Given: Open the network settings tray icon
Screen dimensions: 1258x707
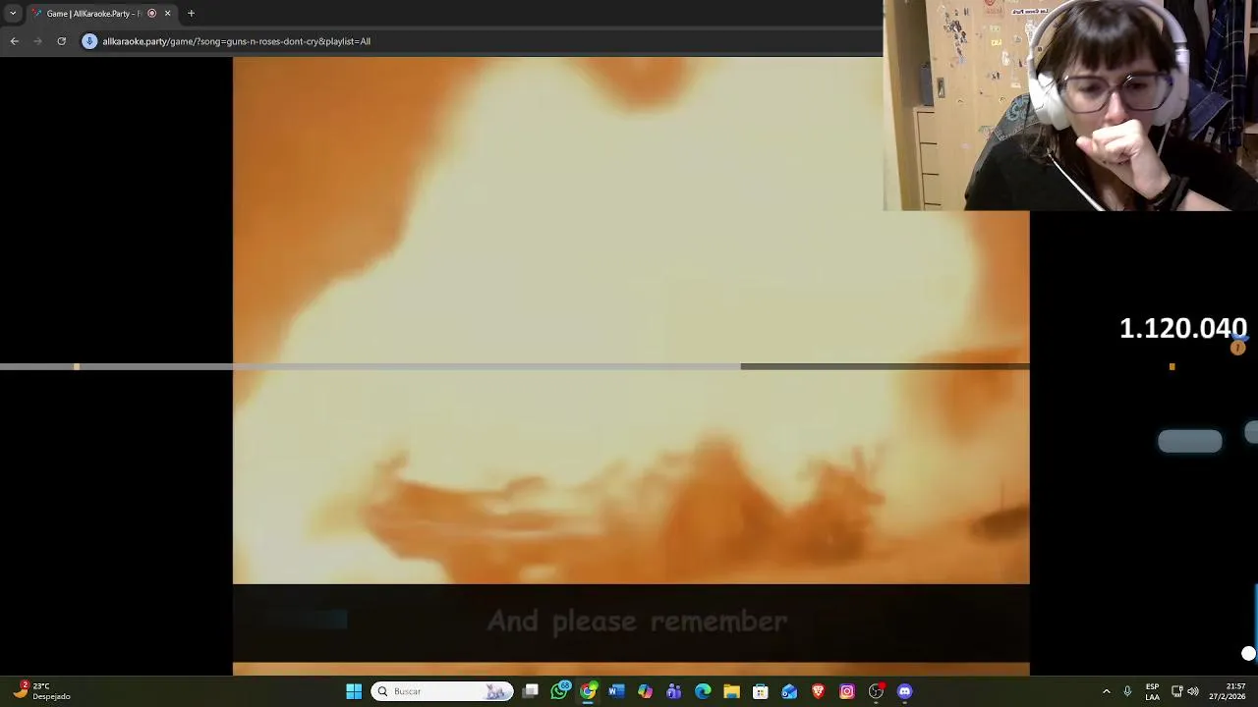Looking at the screenshot, I should point(1176,691).
